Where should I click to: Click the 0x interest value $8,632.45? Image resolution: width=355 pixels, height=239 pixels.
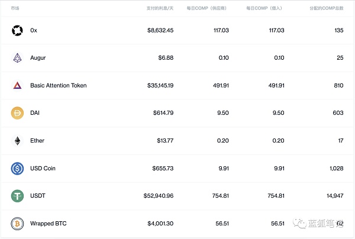coord(160,30)
